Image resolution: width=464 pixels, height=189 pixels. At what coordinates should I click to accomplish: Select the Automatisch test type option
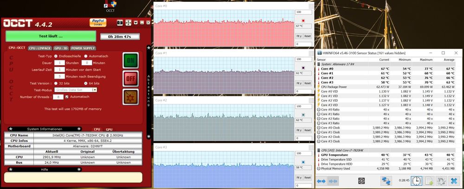[86, 56]
